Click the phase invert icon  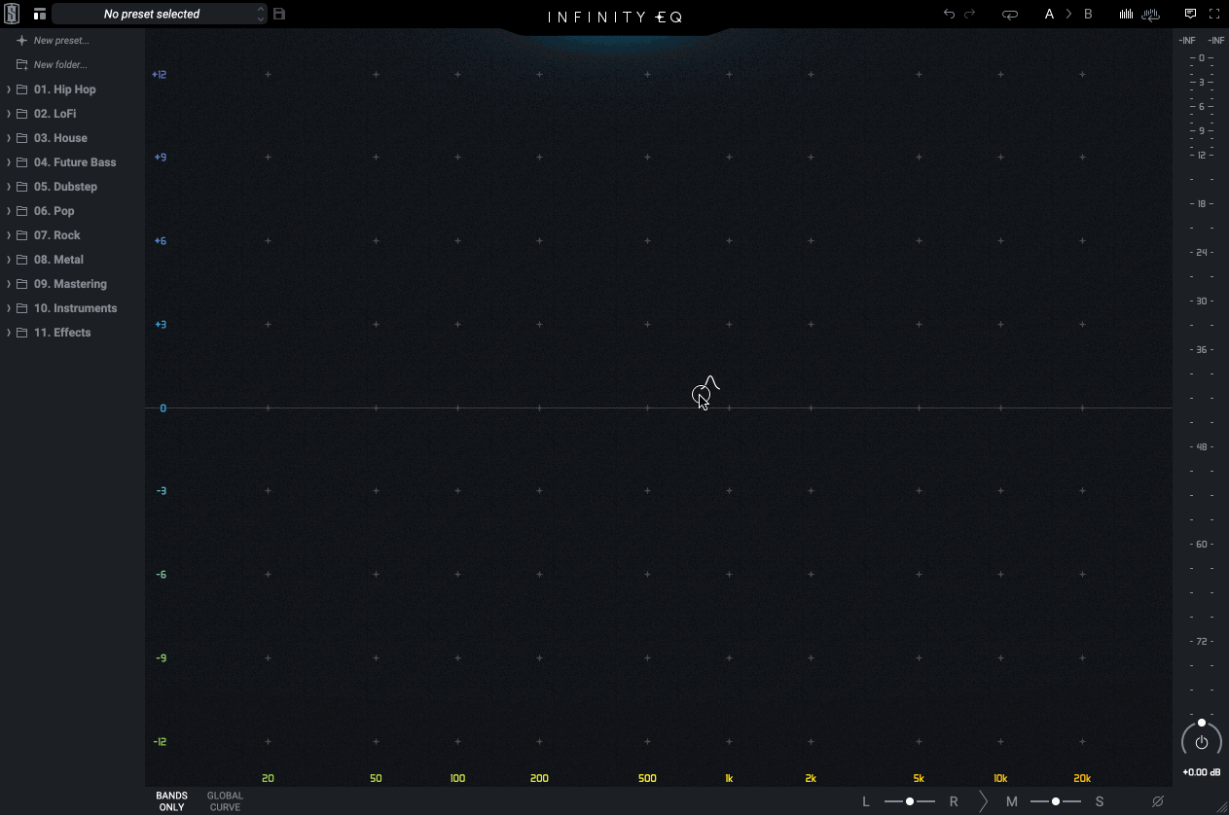(1158, 801)
